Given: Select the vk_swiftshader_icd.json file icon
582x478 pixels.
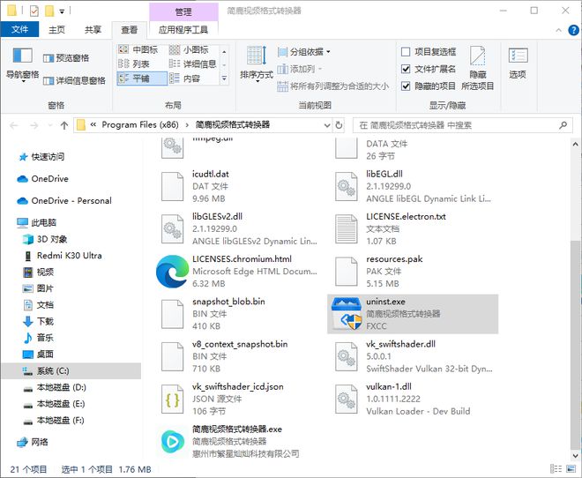Looking at the screenshot, I should (x=172, y=399).
